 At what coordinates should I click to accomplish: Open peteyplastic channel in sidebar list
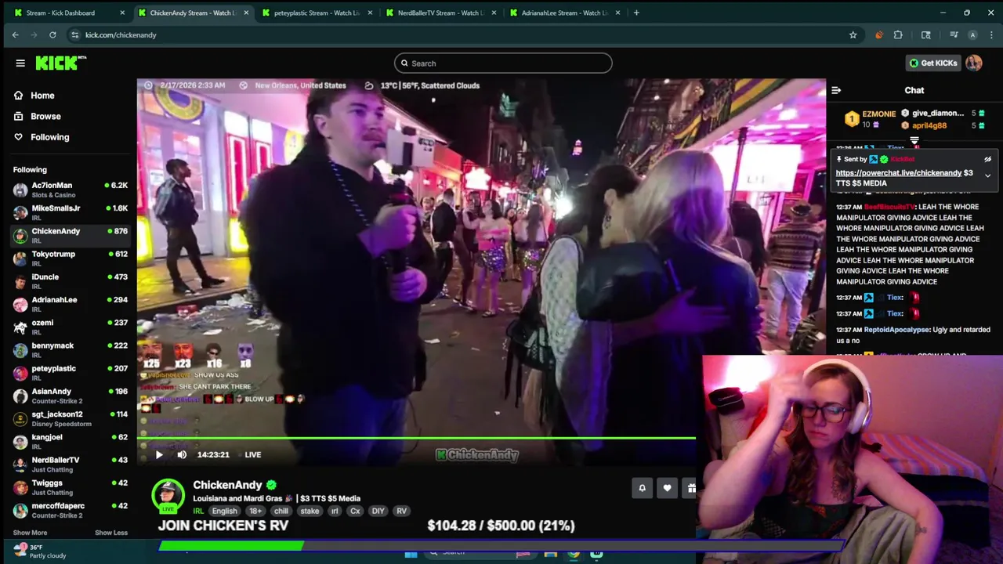pyautogui.click(x=70, y=373)
